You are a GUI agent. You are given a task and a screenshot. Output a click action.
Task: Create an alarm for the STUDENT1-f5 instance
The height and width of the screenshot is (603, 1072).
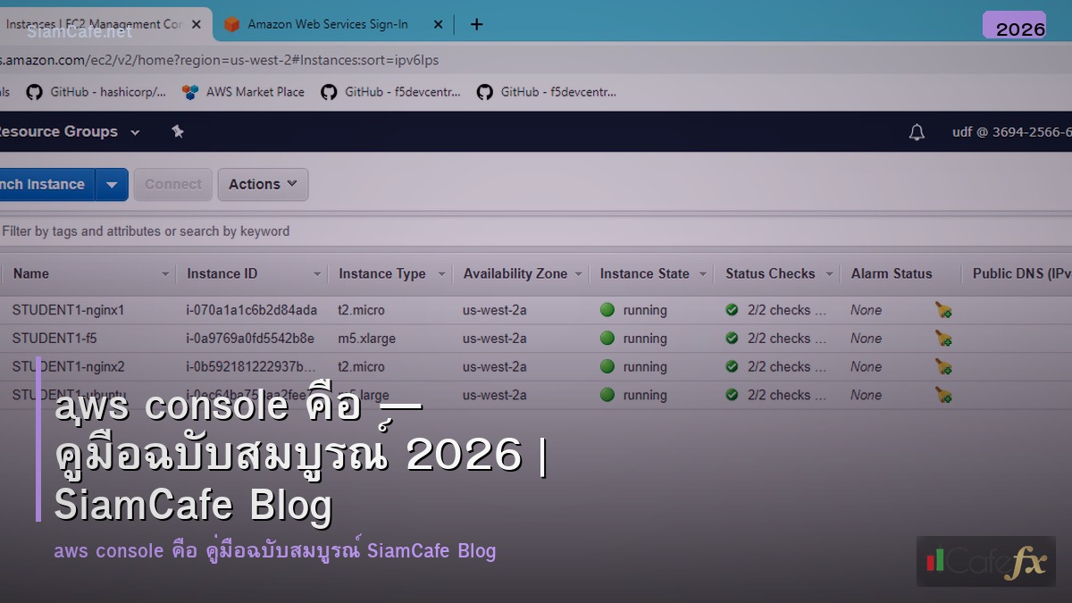pos(943,339)
